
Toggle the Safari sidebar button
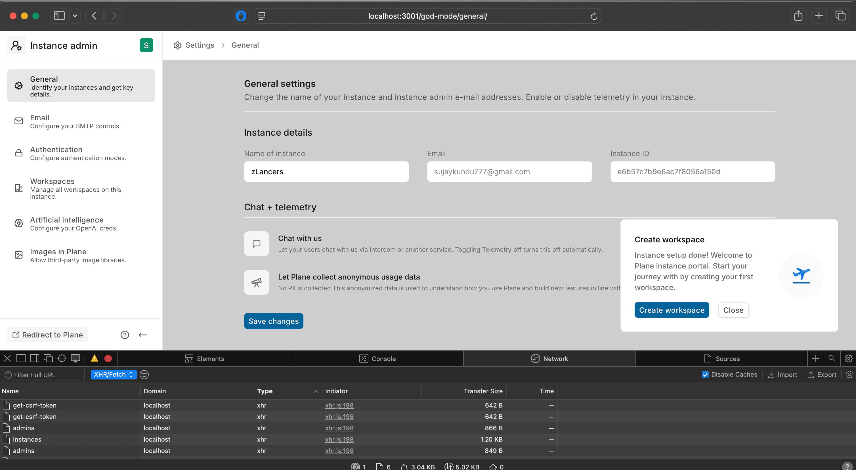pyautogui.click(x=59, y=16)
